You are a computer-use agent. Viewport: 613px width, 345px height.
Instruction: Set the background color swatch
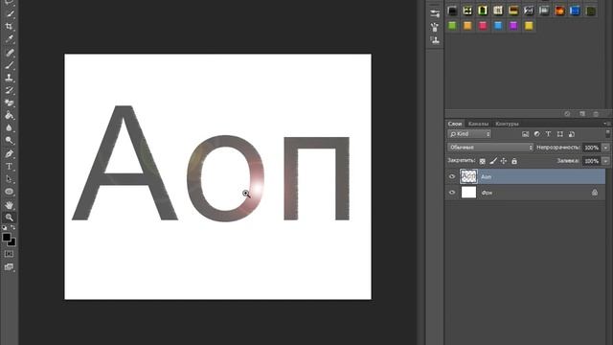(x=12, y=242)
